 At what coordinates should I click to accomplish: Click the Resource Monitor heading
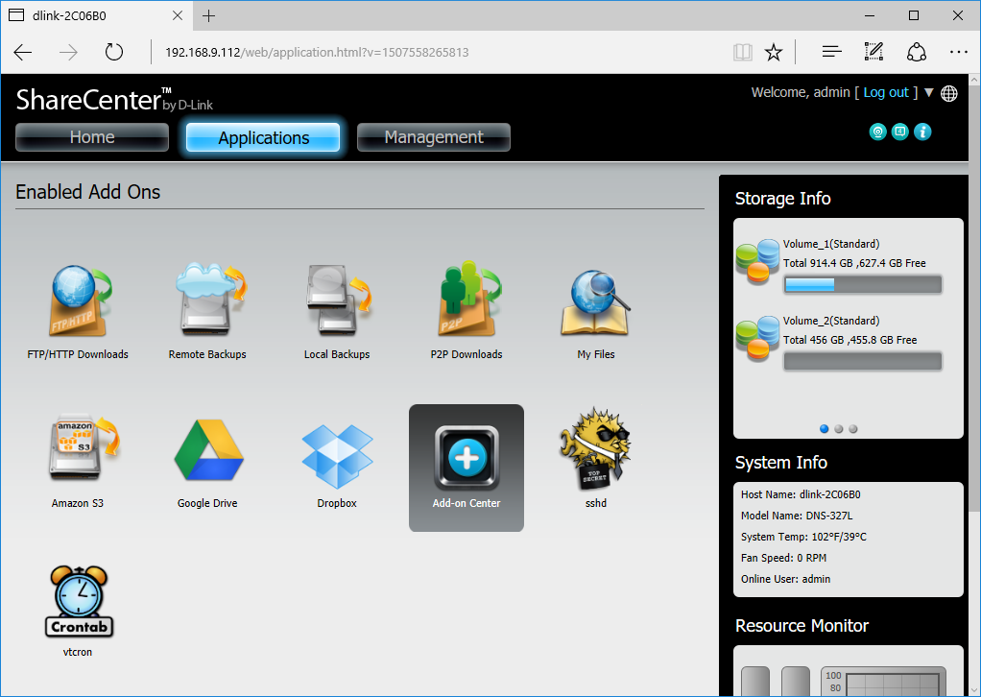tap(802, 626)
